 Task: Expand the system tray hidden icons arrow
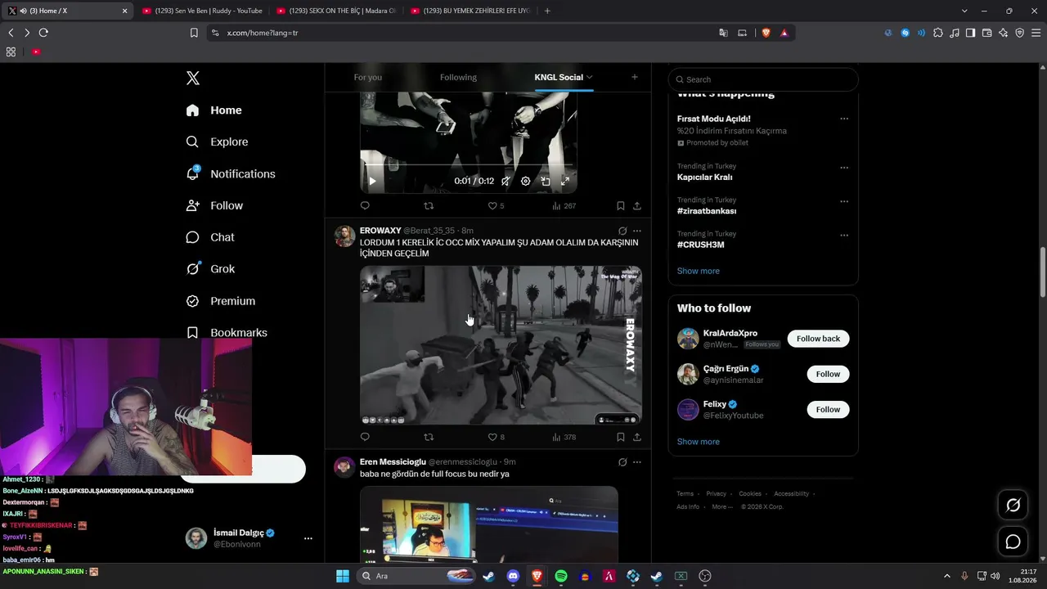947,576
